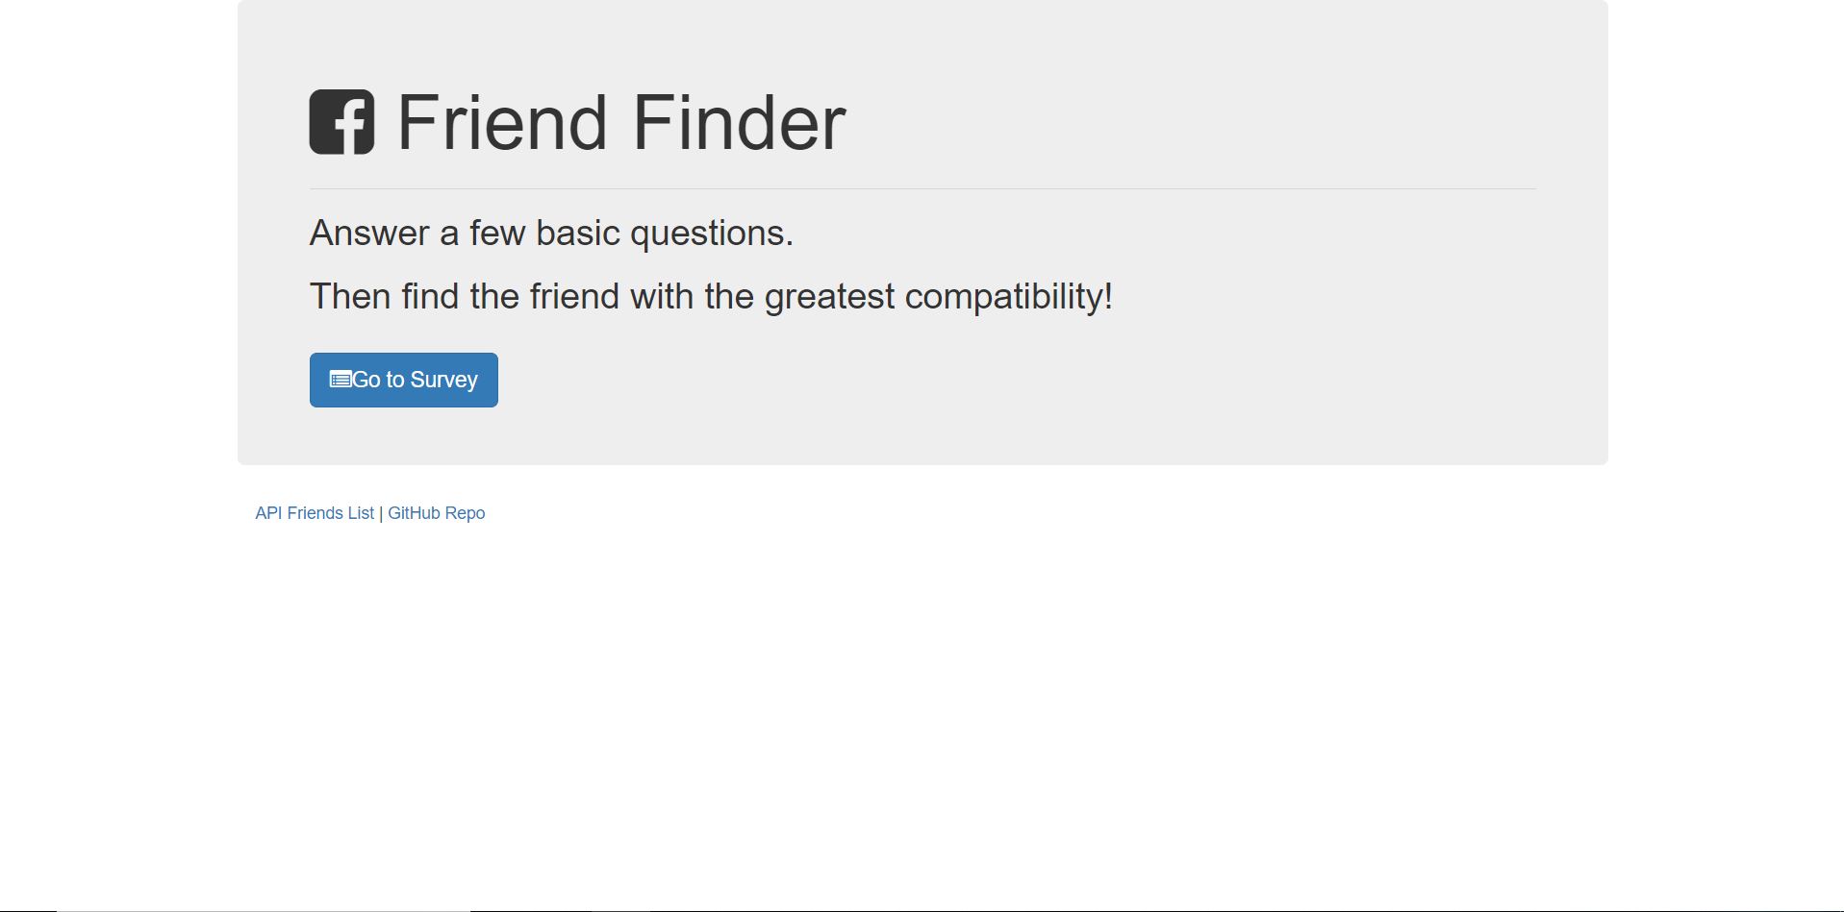Click the horizontal divider under the heading
Viewport: 1844px width, 912px height.
click(922, 189)
